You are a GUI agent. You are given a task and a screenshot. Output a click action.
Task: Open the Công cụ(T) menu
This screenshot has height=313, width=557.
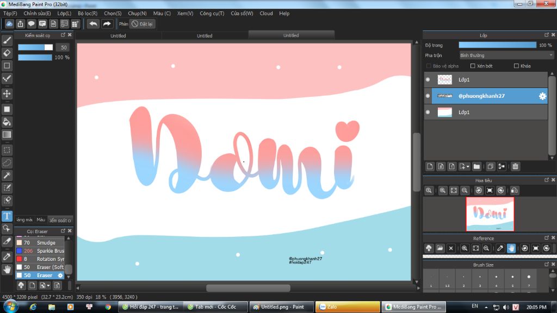point(212,14)
